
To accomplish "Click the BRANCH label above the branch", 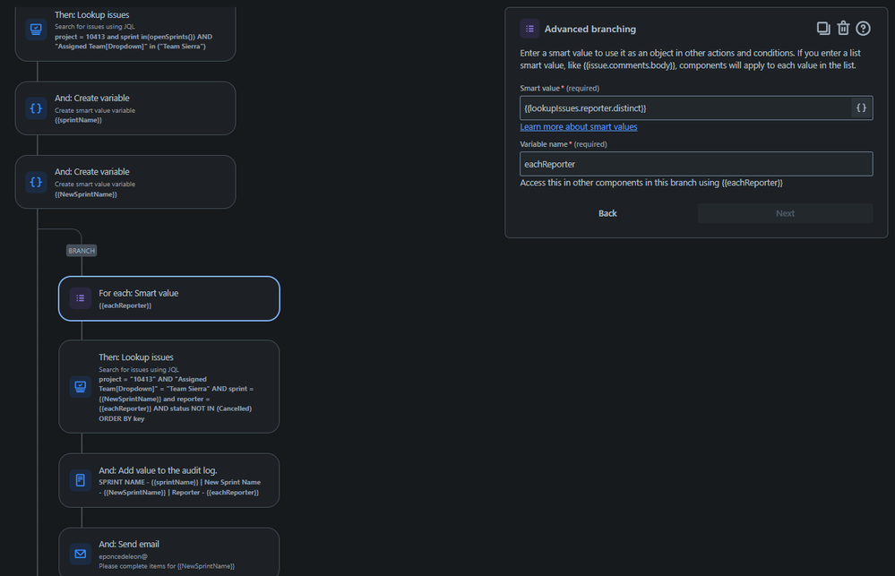I will tap(81, 251).
